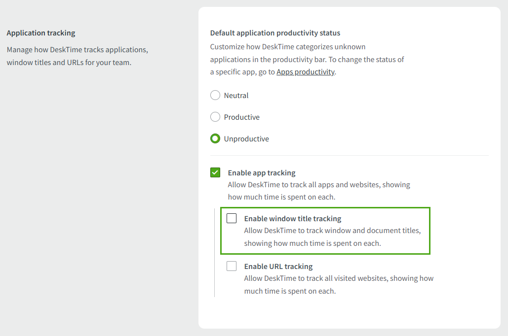The width and height of the screenshot is (508, 336).
Task: Click the 'Neutral' label text
Action: coord(236,96)
